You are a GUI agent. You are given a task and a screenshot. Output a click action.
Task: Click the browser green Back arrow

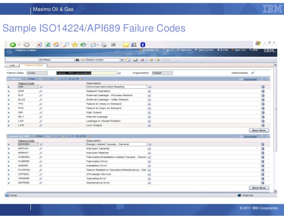(x=12, y=45)
